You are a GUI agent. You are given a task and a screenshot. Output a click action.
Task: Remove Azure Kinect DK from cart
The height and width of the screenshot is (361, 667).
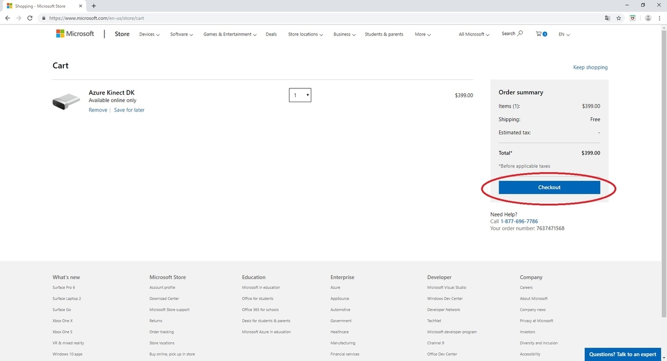click(98, 110)
